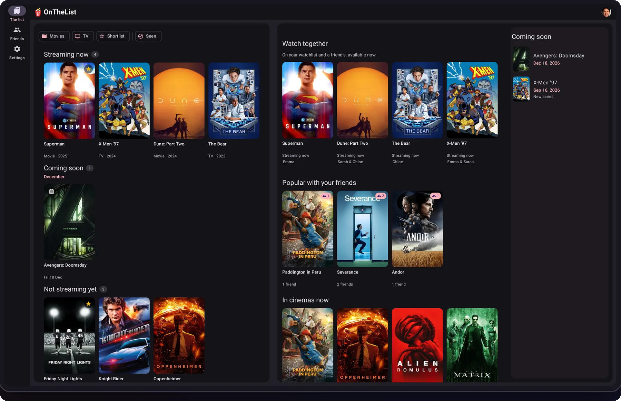Open Dune: Part Two in Streaming now
The width and height of the screenshot is (621, 401).
(179, 101)
